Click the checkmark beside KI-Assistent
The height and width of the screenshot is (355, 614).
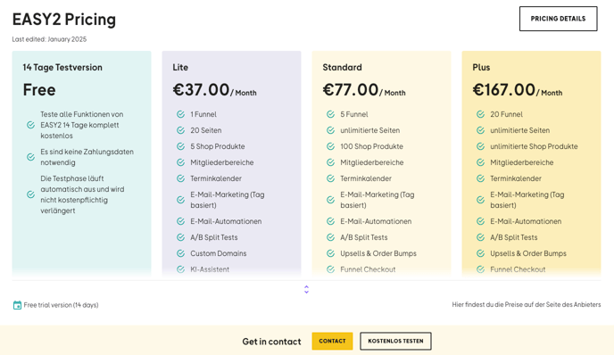pyautogui.click(x=180, y=269)
